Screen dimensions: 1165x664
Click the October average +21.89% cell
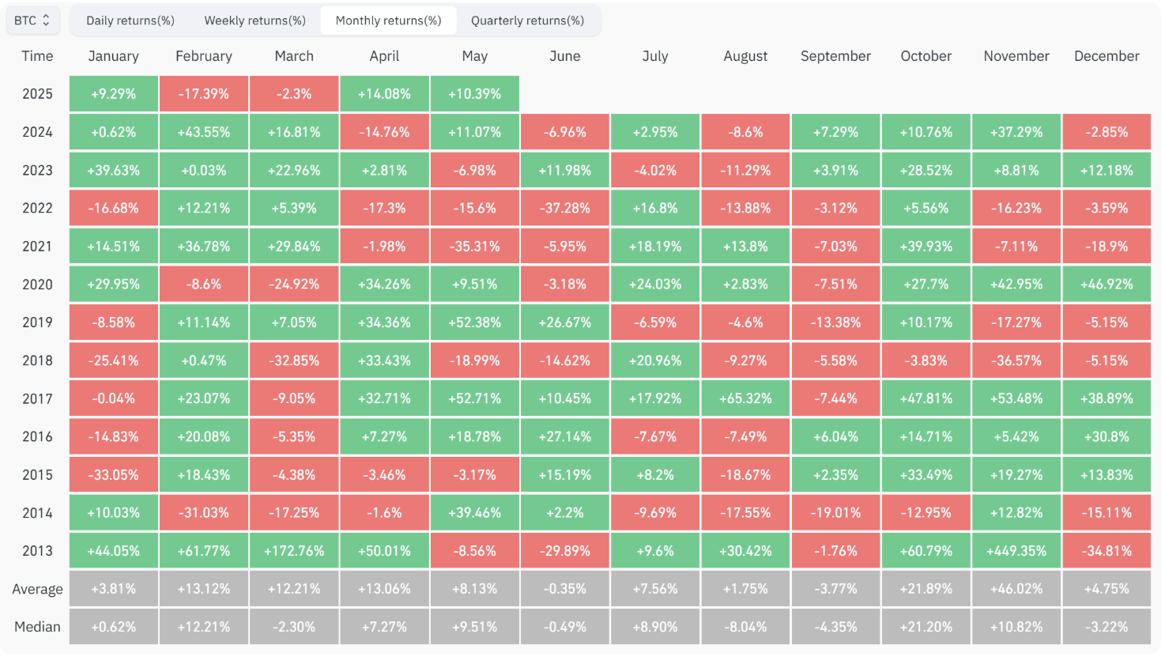(926, 589)
